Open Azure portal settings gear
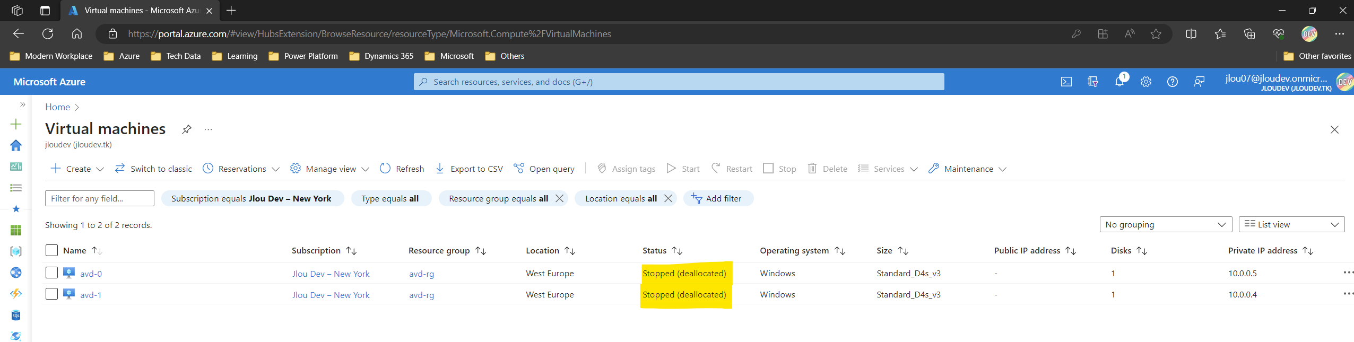The image size is (1354, 342). 1146,82
